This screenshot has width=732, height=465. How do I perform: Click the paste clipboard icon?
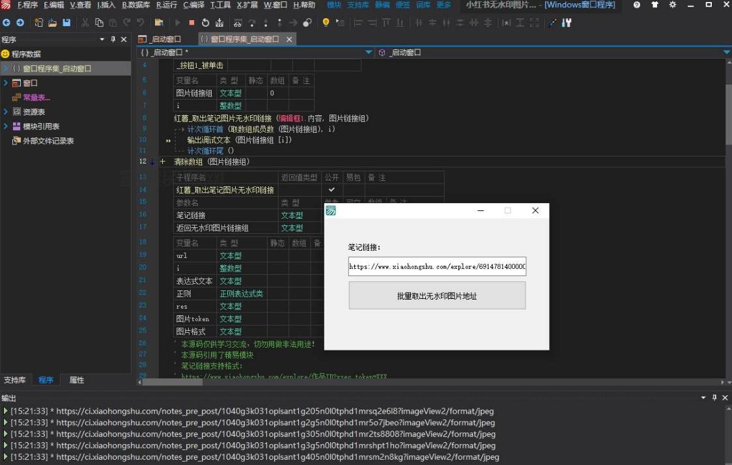(113, 22)
